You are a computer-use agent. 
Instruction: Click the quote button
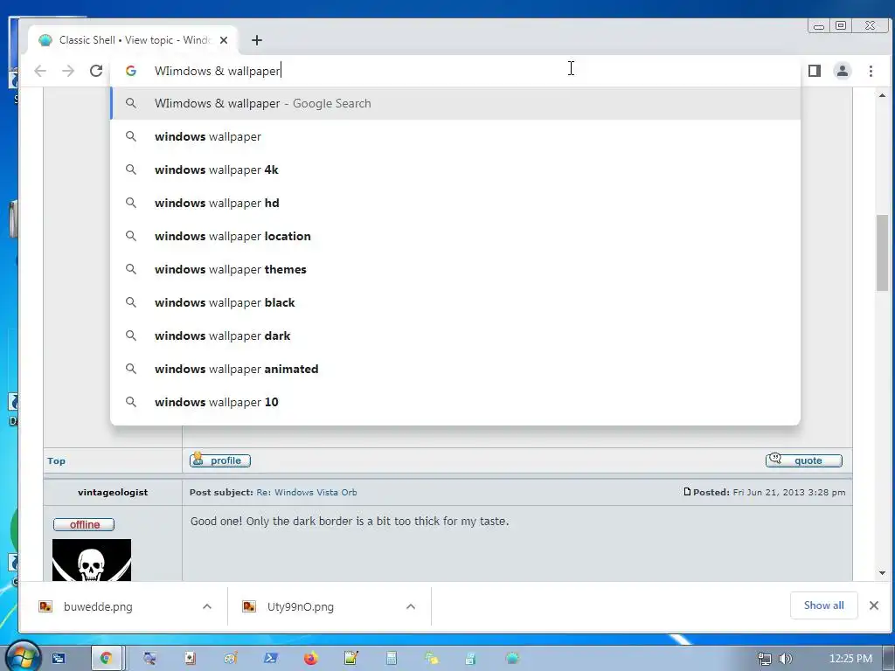click(804, 460)
